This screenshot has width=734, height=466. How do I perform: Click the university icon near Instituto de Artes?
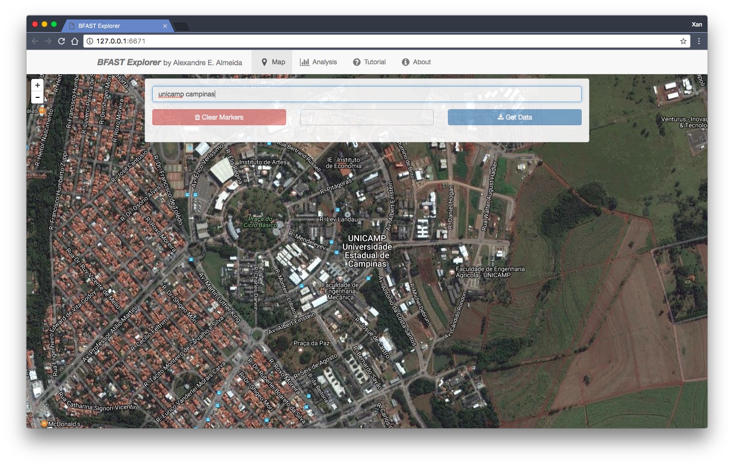264,172
